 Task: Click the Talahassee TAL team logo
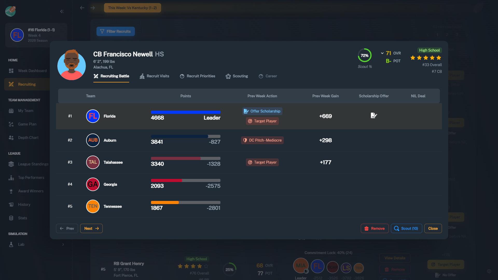tap(93, 162)
